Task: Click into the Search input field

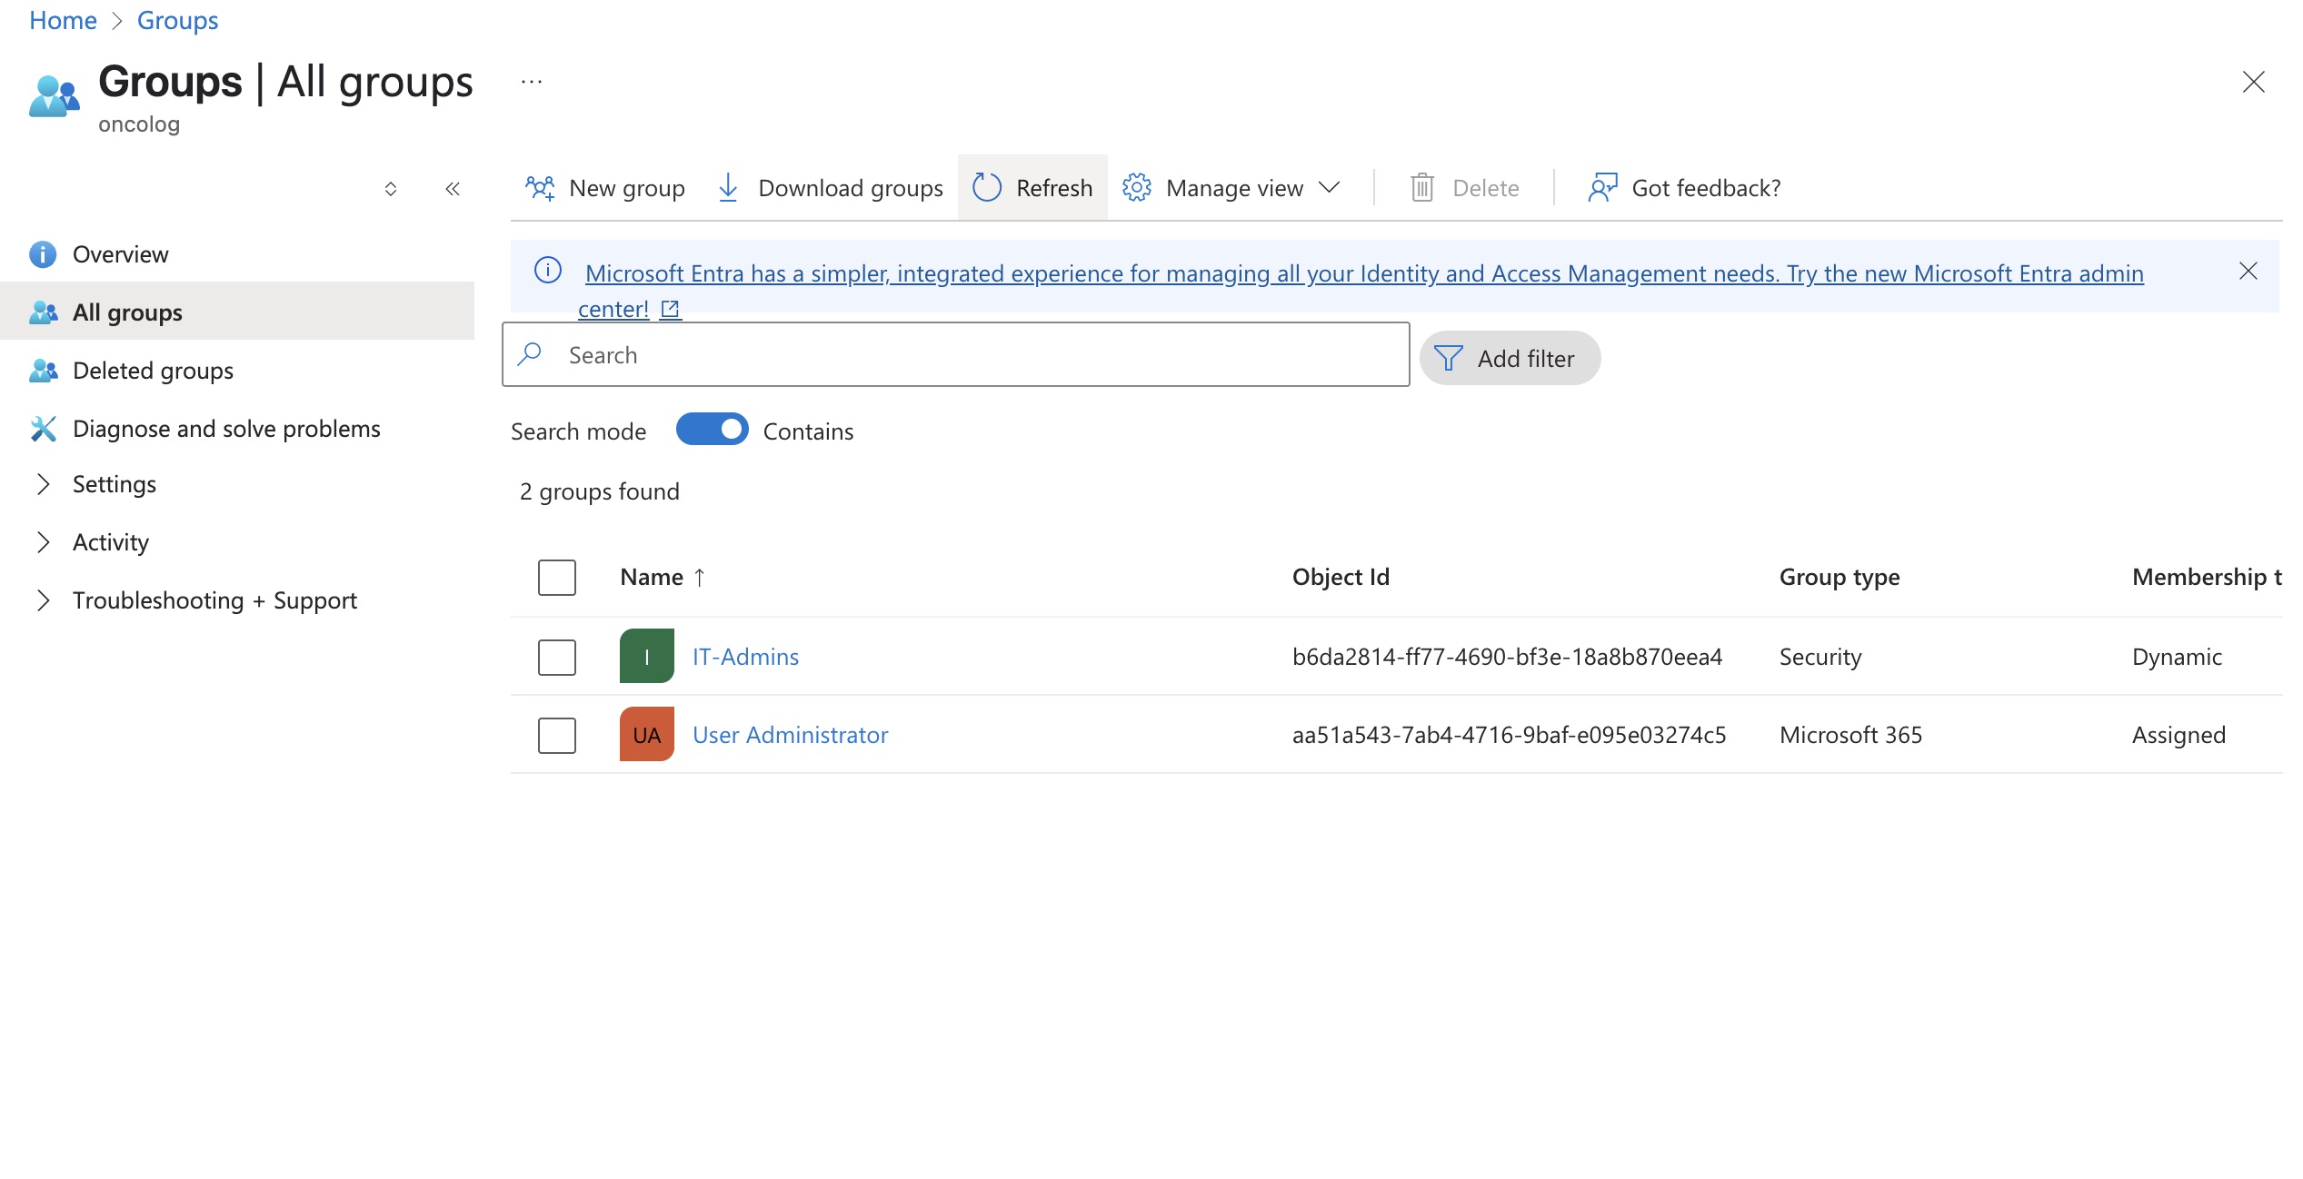Action: [956, 354]
